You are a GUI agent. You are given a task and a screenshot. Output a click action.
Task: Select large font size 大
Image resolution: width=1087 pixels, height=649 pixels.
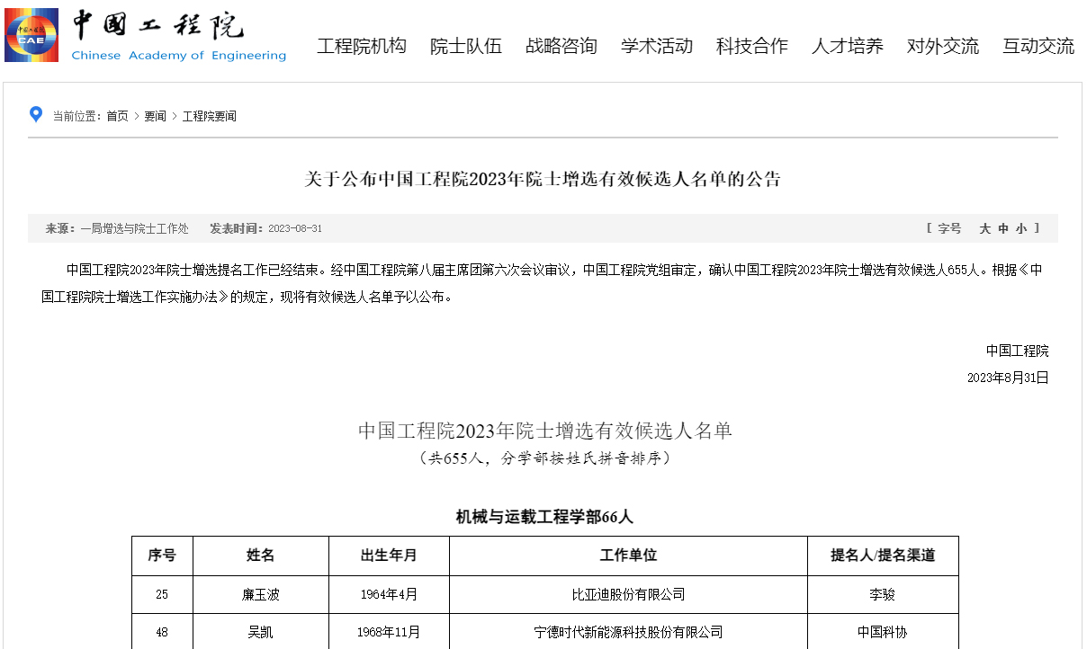pos(985,228)
